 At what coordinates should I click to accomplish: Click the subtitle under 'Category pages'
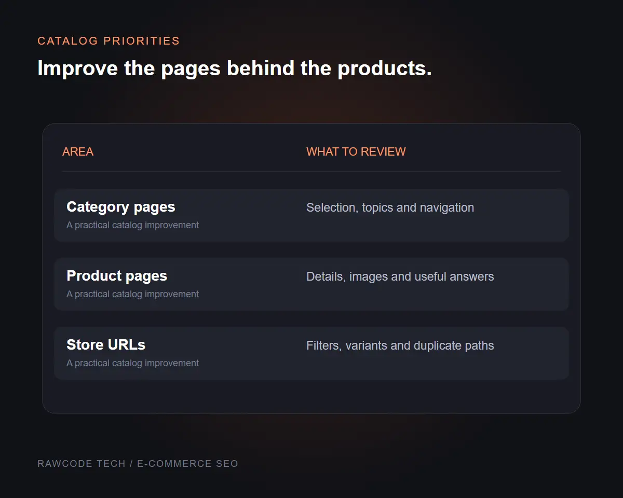132,225
